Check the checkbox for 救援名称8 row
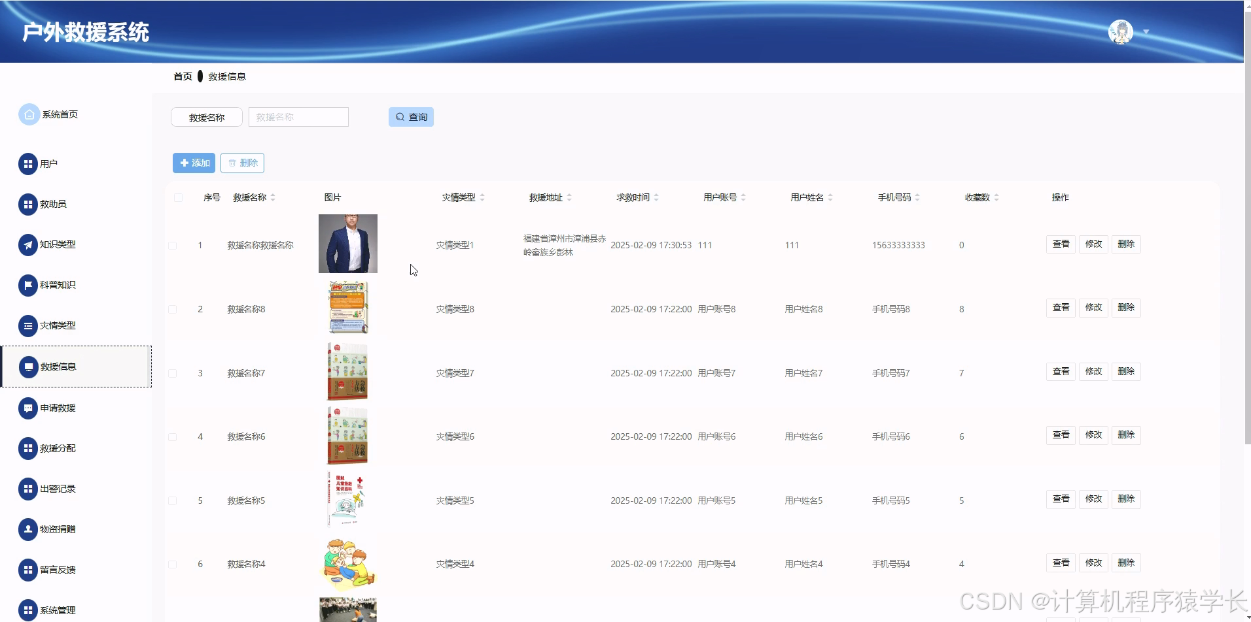The height and width of the screenshot is (622, 1251). 173,309
